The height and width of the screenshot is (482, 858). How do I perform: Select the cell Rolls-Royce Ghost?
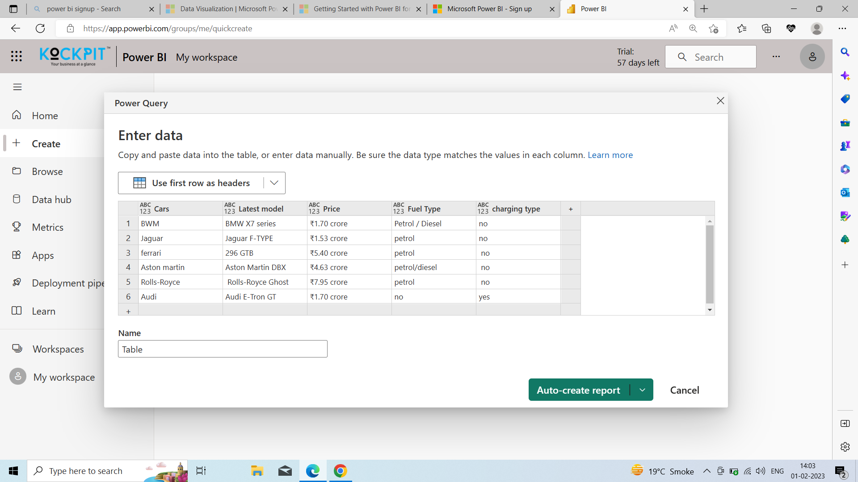tap(265, 282)
